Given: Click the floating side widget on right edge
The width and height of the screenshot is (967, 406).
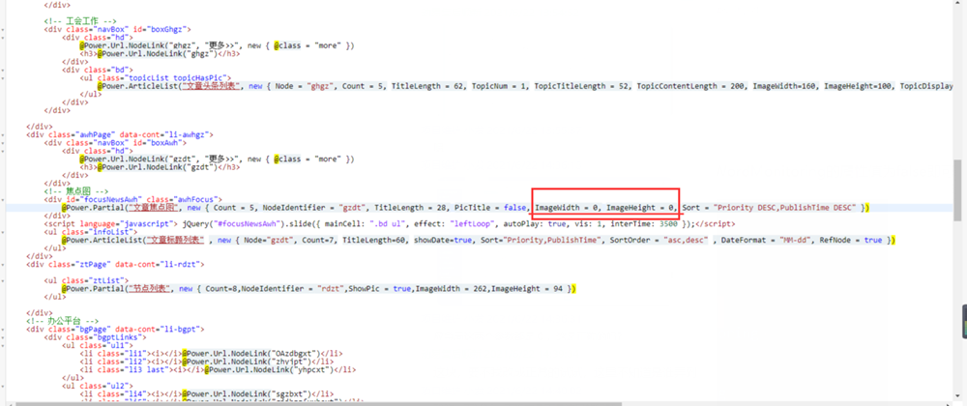Looking at the screenshot, I should (962, 322).
